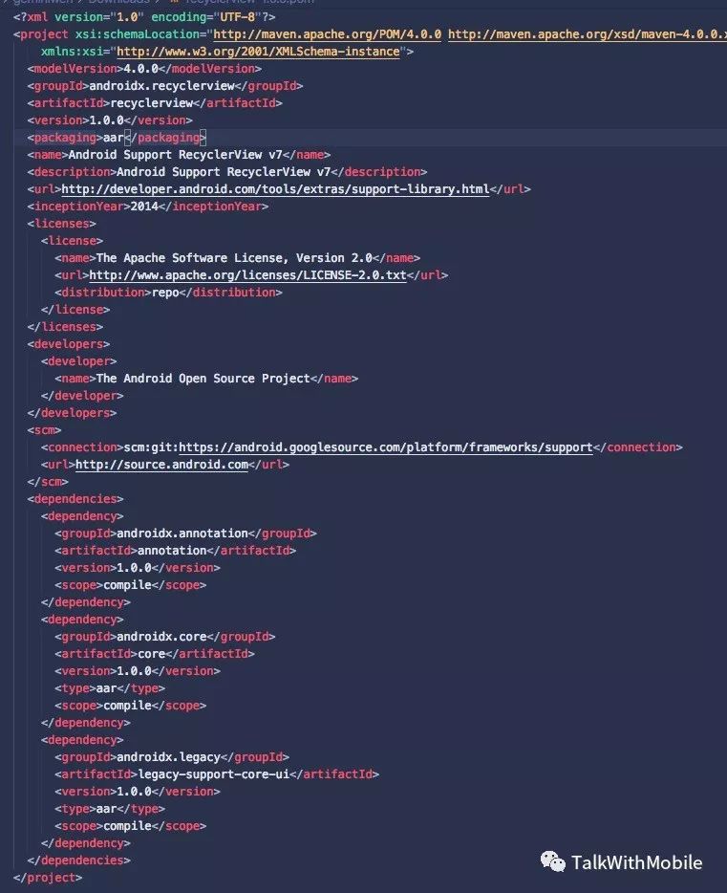The image size is (727, 893).
Task: Click the xmlns:xsi attribute name
Action: [x=72, y=52]
